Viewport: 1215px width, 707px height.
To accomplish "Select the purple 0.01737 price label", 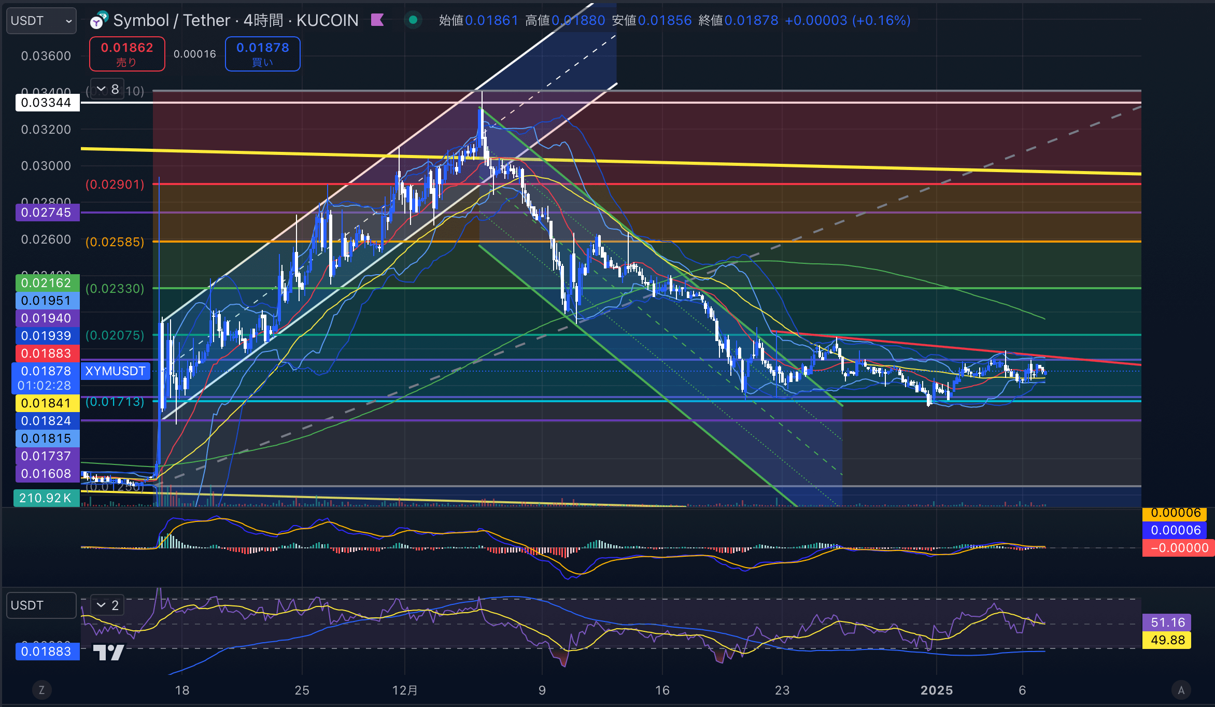I will tap(48, 456).
